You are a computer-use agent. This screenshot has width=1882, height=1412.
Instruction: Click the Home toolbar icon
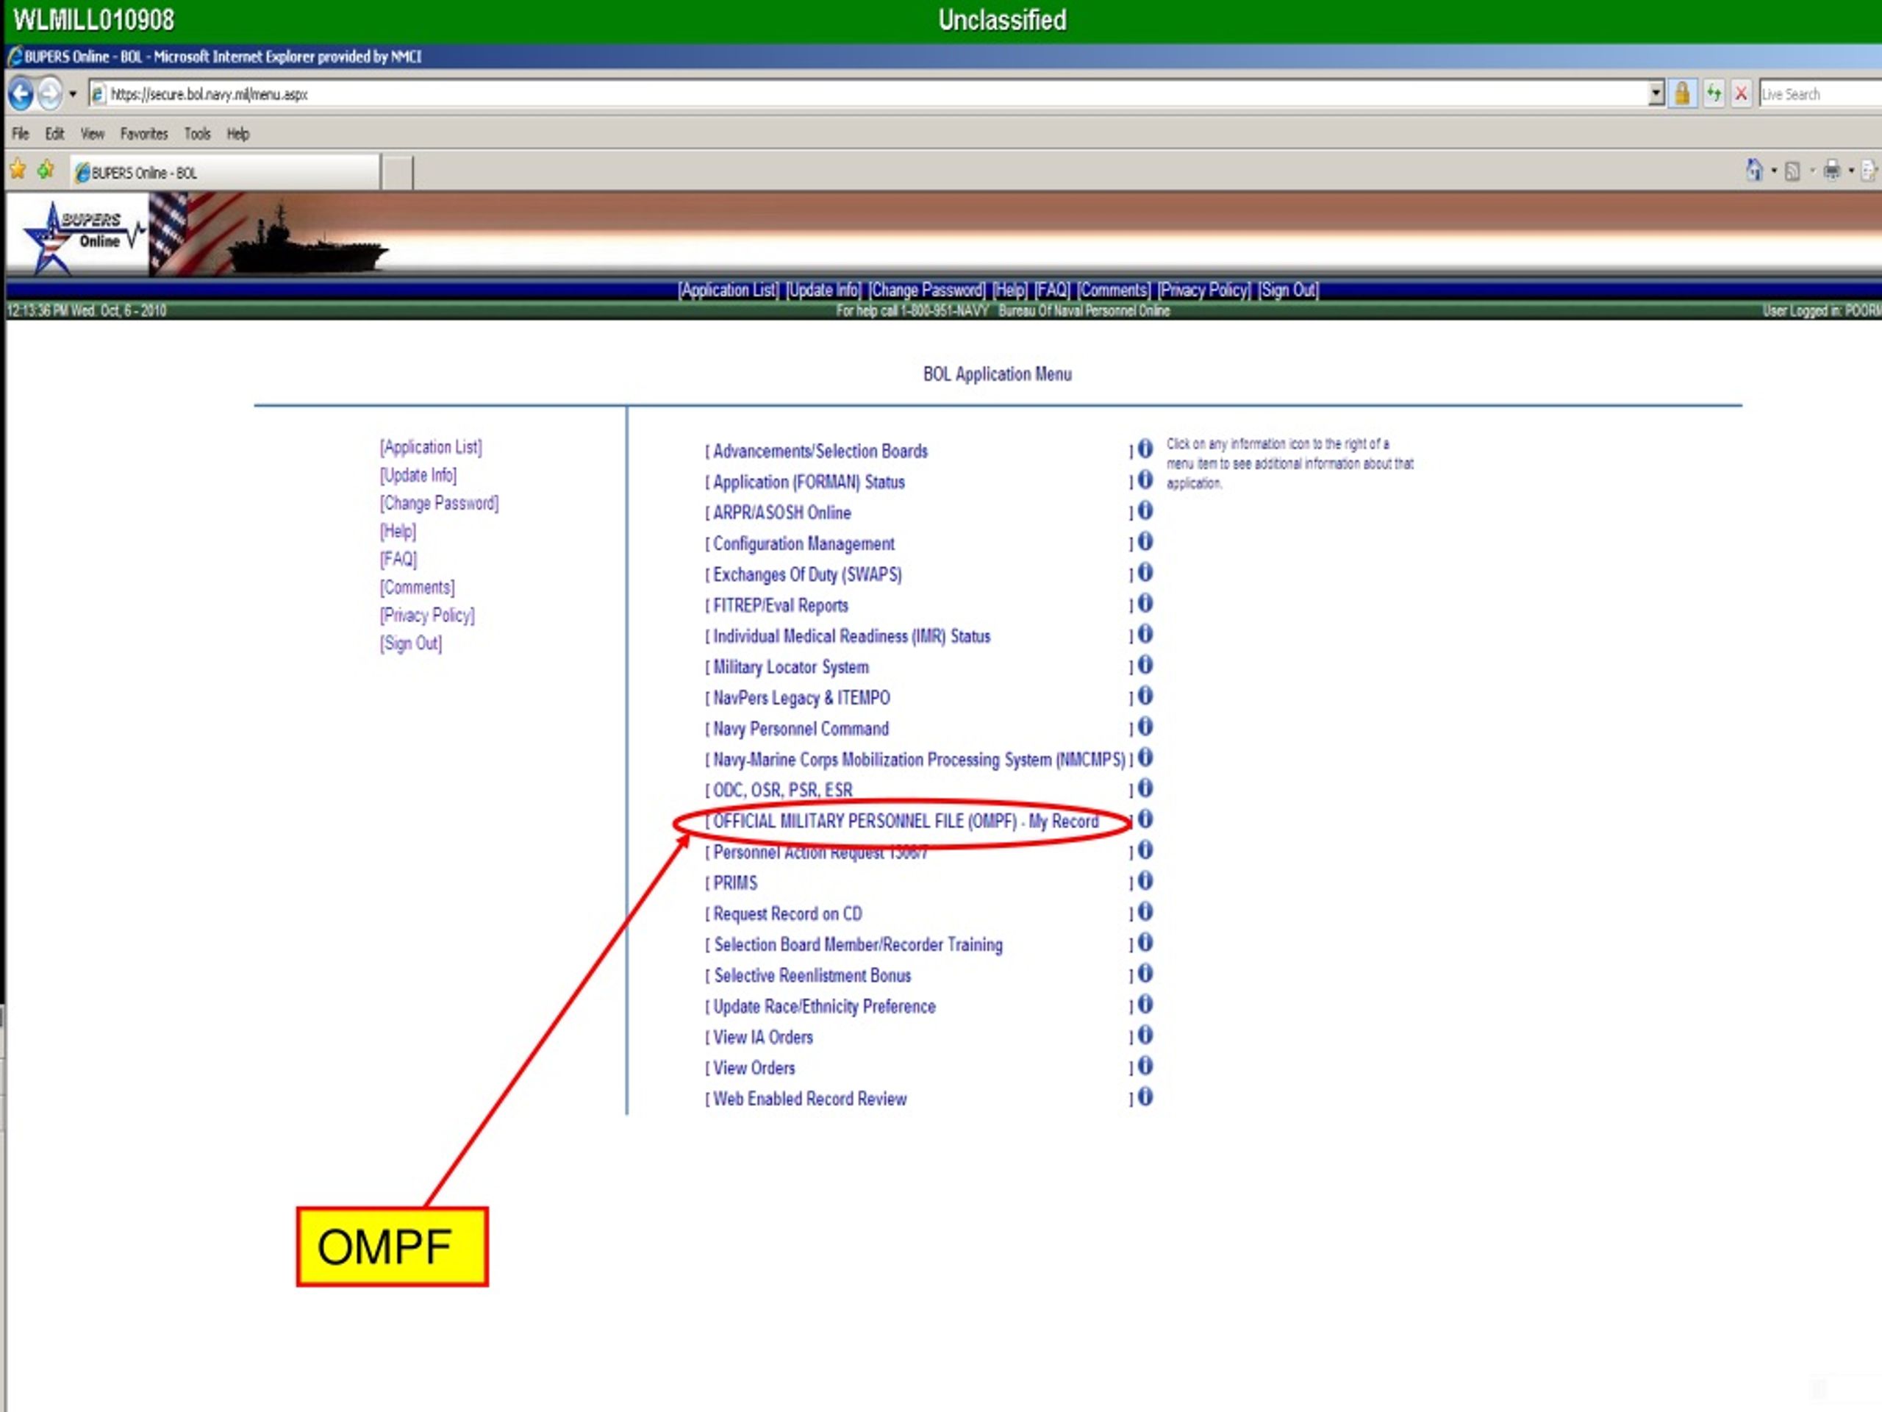(x=1753, y=171)
